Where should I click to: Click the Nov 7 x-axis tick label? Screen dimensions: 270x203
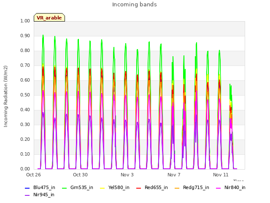174,175
